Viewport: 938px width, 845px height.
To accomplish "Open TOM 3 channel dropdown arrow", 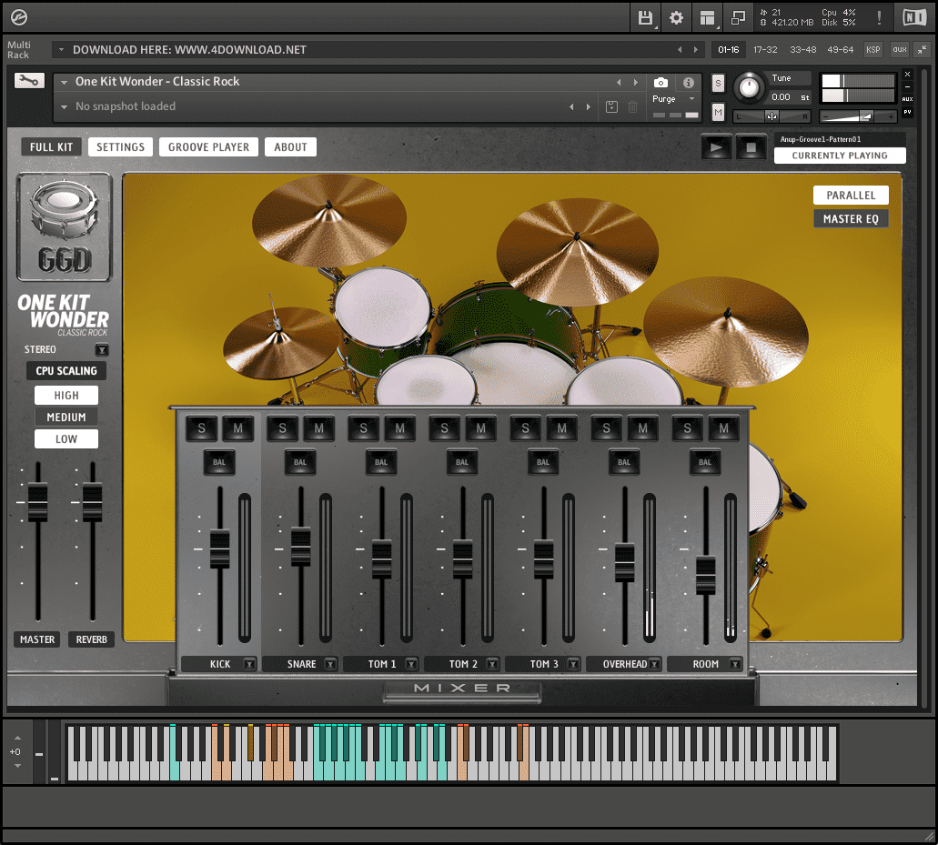I will click(573, 664).
